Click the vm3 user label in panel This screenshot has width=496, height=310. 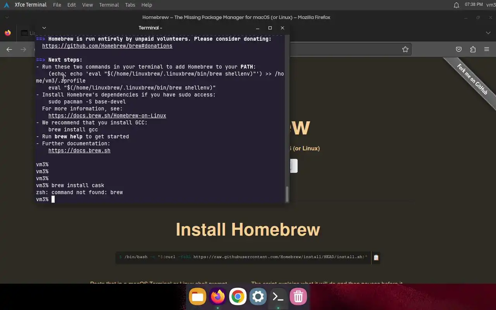click(x=492, y=5)
